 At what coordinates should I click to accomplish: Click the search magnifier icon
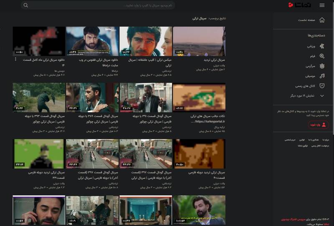click(x=26, y=5)
